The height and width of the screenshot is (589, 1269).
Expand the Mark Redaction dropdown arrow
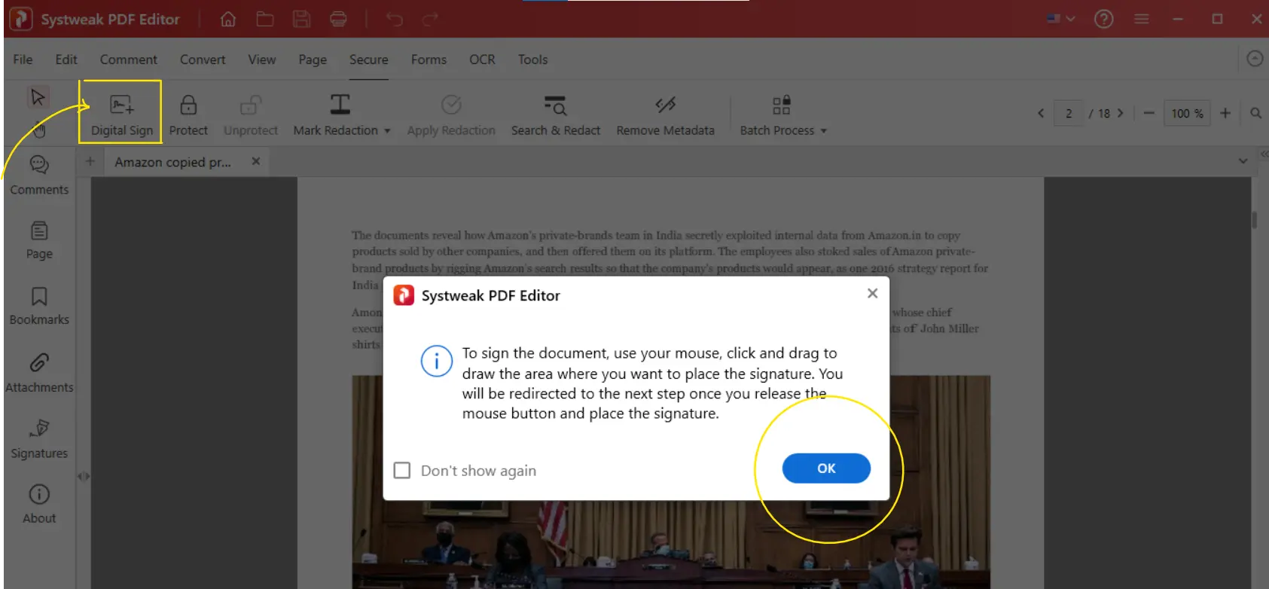click(x=387, y=131)
